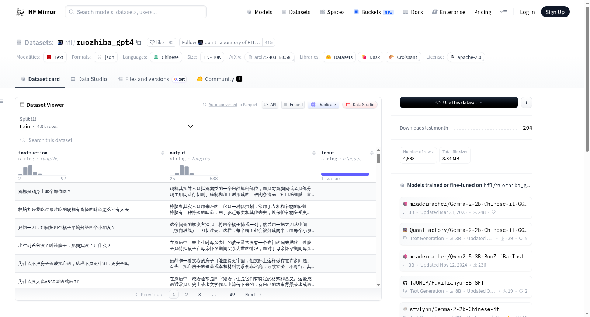
Task: Click the Datasets library tag
Action: pos(339,57)
